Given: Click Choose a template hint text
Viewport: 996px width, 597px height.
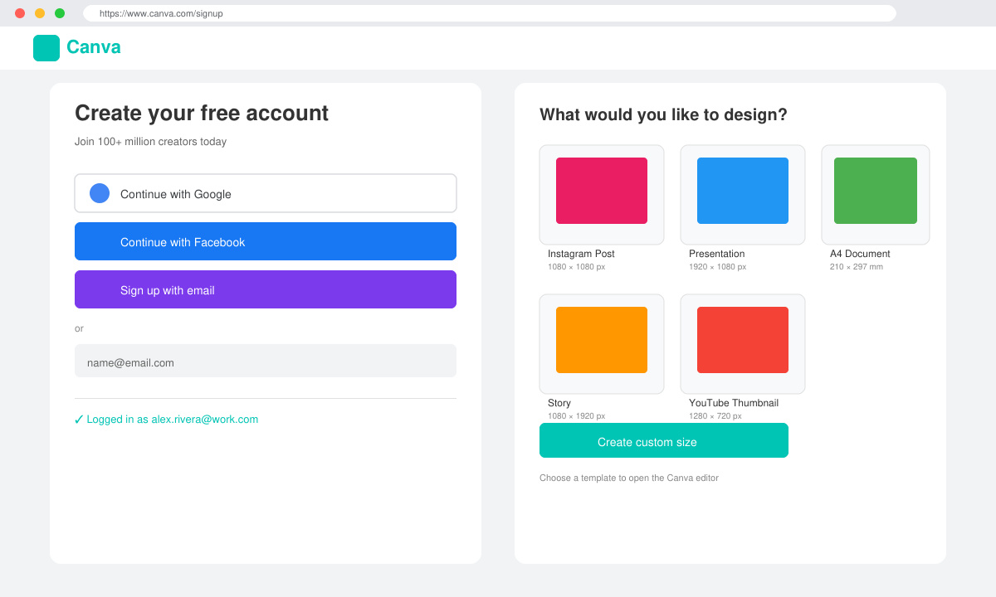Looking at the screenshot, I should [x=629, y=478].
